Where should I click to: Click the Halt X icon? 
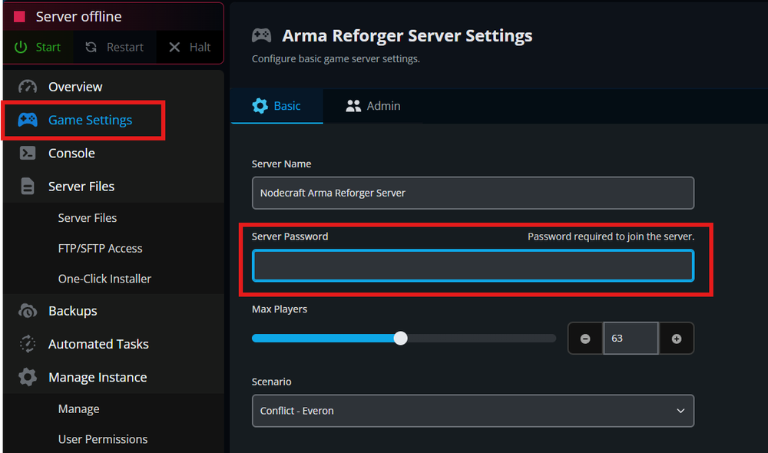tap(174, 47)
